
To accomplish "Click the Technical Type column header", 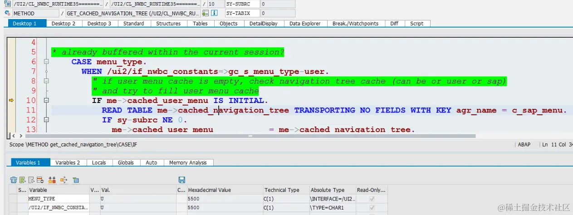I will coord(286,190).
